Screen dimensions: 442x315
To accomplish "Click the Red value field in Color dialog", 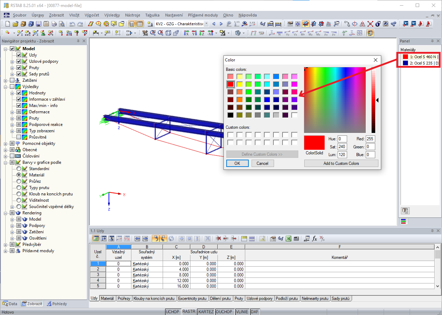I will click(x=370, y=139).
